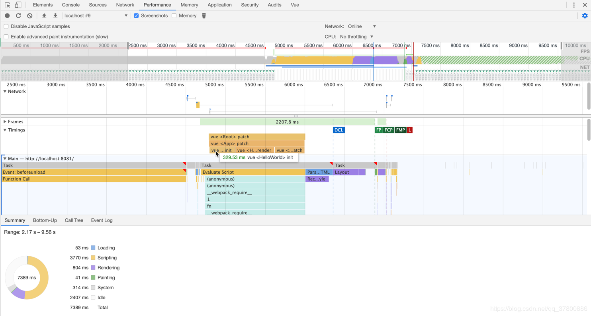Delete recording with the trash icon
591x316 pixels.
click(204, 16)
